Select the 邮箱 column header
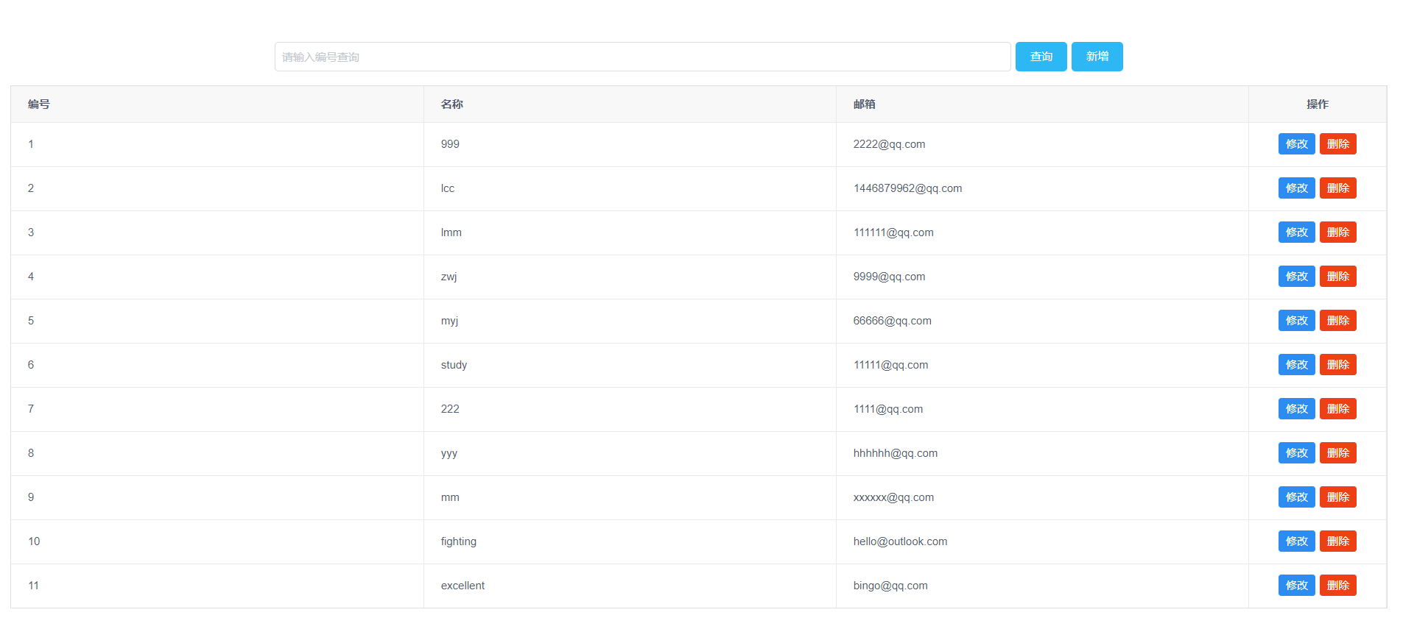This screenshot has height=629, width=1403. point(1042,104)
